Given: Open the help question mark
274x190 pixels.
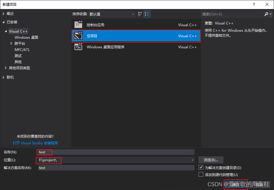Looking at the screenshot, I should click(254, 4).
